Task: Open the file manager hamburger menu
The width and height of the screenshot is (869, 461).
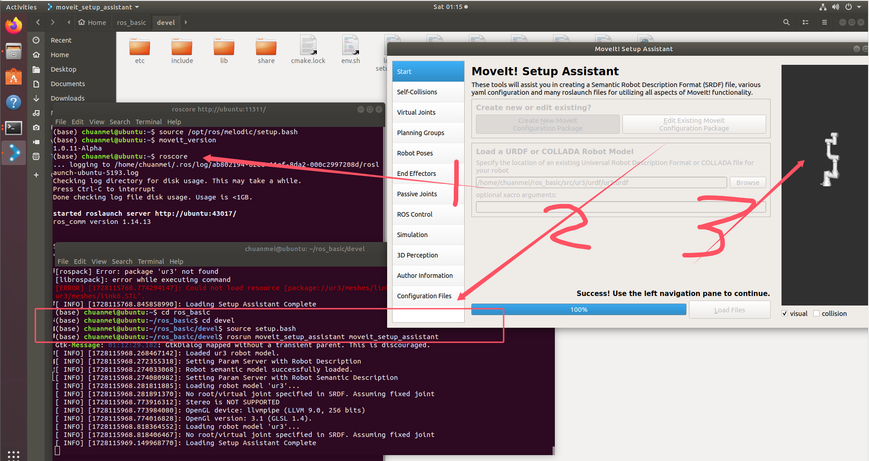Action: (825, 22)
